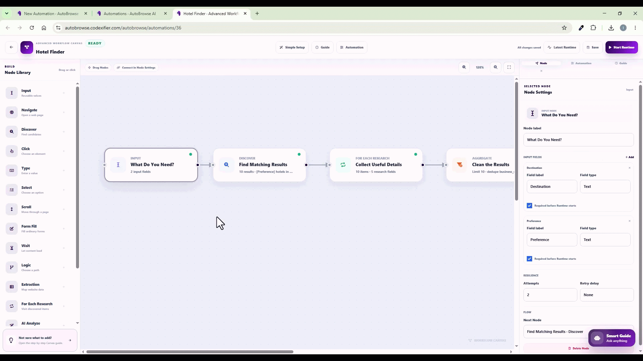
Task: Expand the canvas guide hint arrow
Action: pyautogui.click(x=70, y=340)
